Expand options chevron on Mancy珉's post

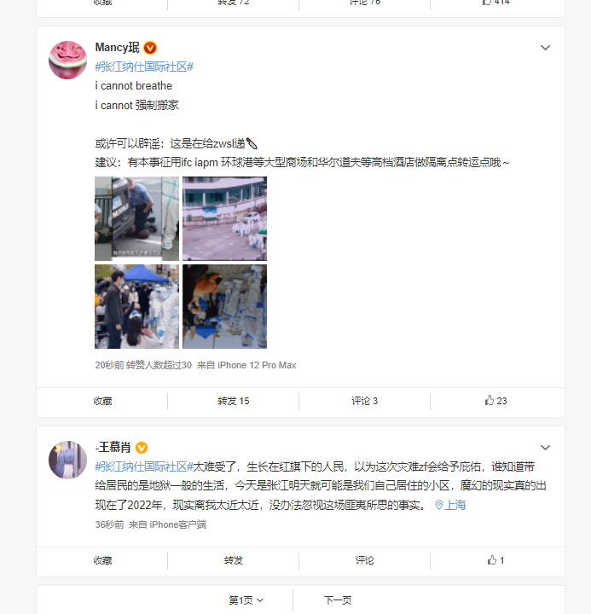[545, 48]
